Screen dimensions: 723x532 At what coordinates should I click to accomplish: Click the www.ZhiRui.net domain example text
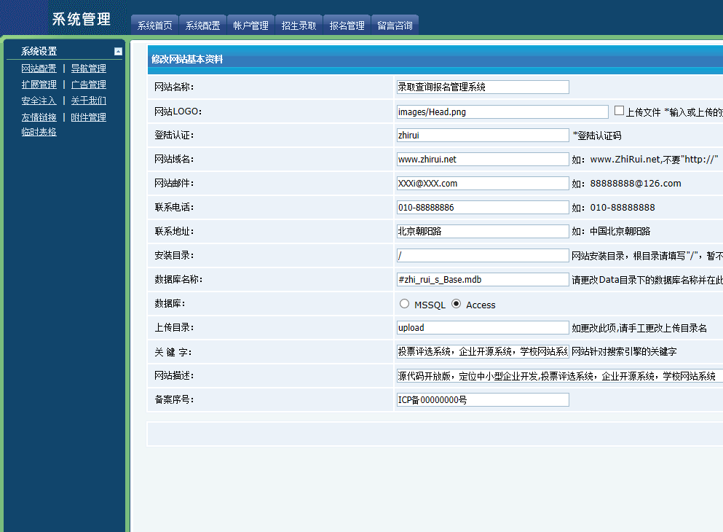pos(625,159)
